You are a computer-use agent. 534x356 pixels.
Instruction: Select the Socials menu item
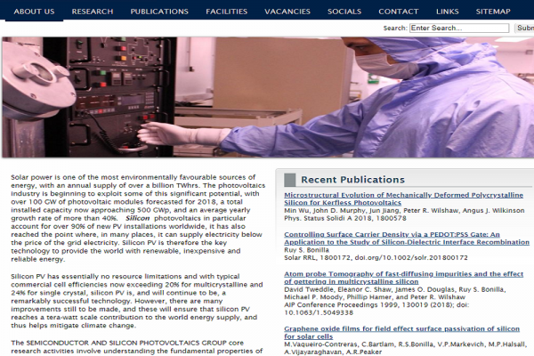pyautogui.click(x=344, y=12)
